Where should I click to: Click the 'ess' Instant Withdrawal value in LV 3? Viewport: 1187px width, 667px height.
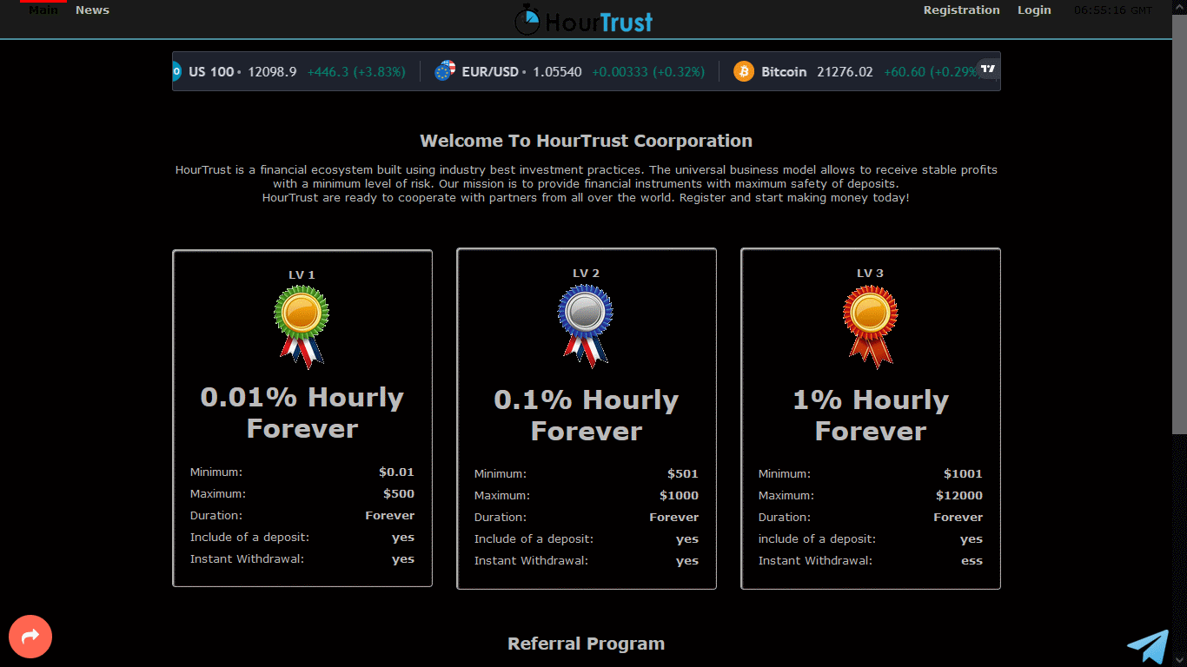pyautogui.click(x=971, y=561)
